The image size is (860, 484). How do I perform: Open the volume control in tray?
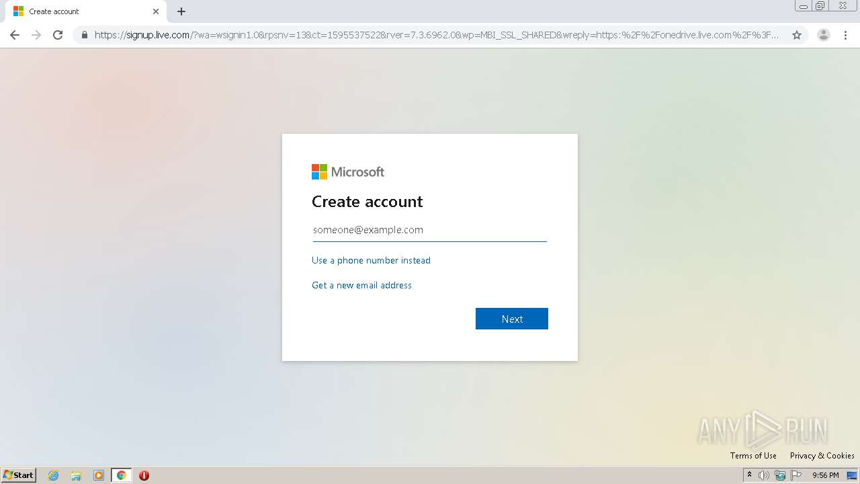tap(764, 475)
